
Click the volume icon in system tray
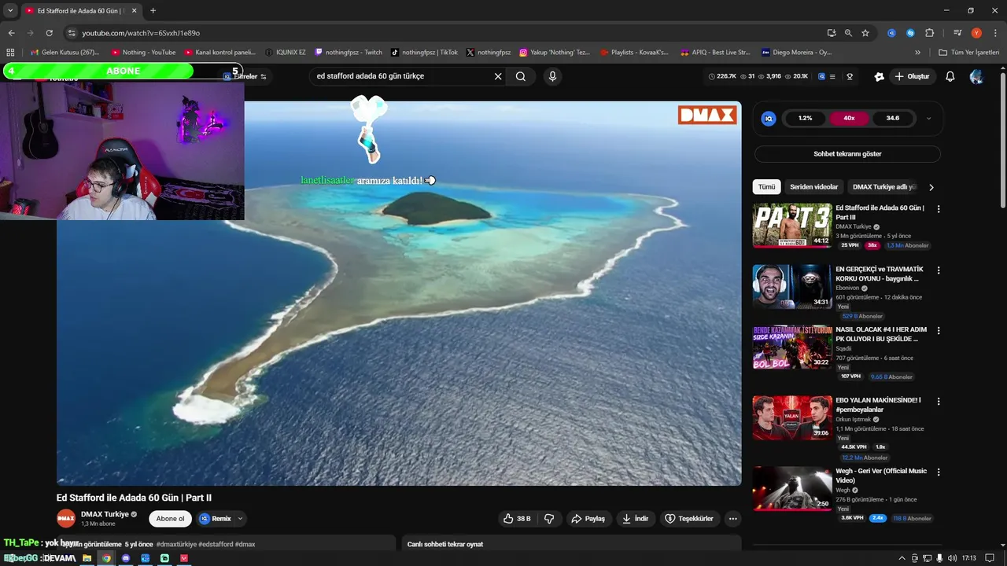[953, 558]
